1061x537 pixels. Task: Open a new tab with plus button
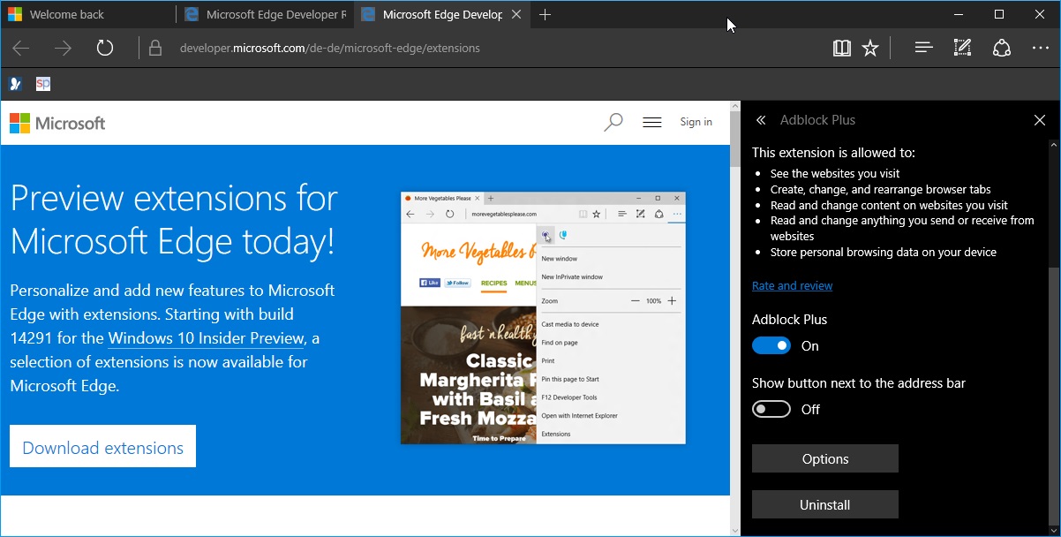pyautogui.click(x=546, y=14)
